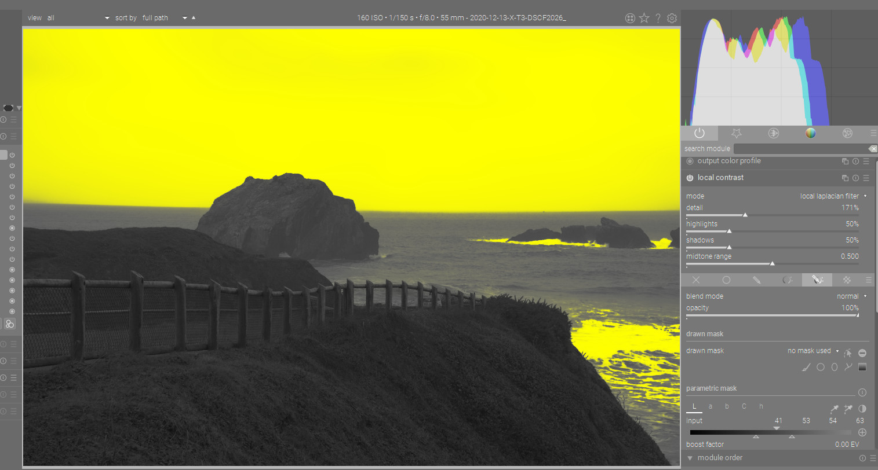Add a circle shape drawn mask

point(821,367)
